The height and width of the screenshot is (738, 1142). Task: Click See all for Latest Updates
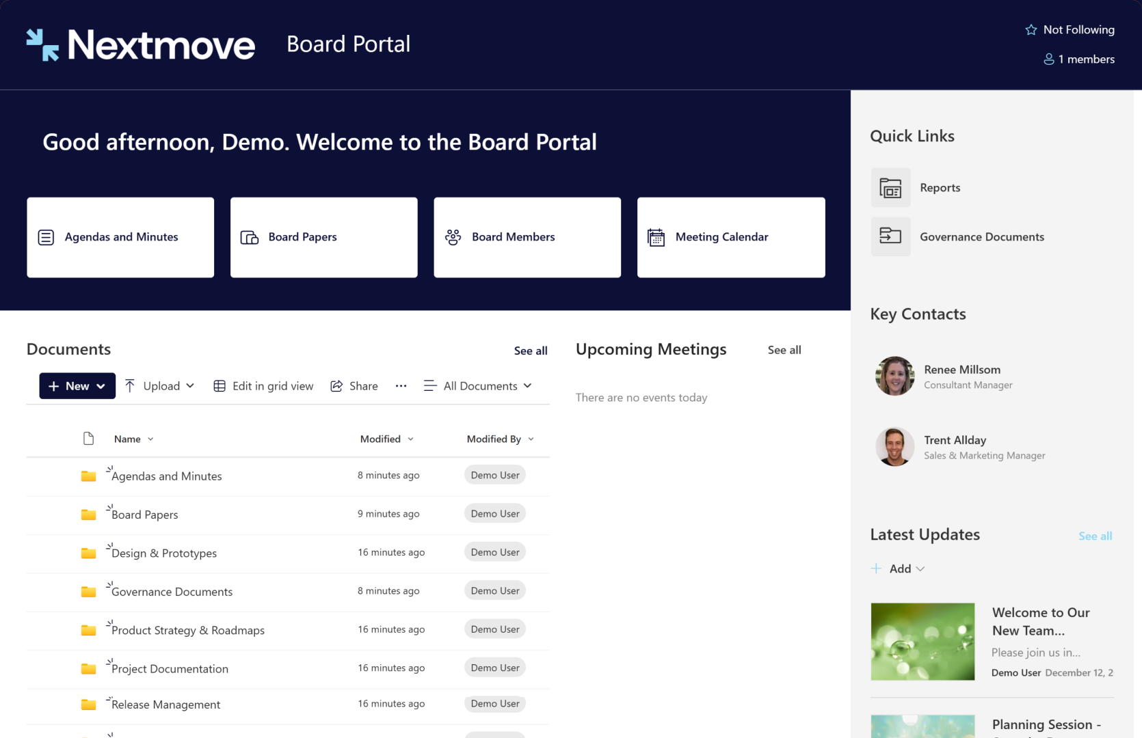(x=1095, y=536)
